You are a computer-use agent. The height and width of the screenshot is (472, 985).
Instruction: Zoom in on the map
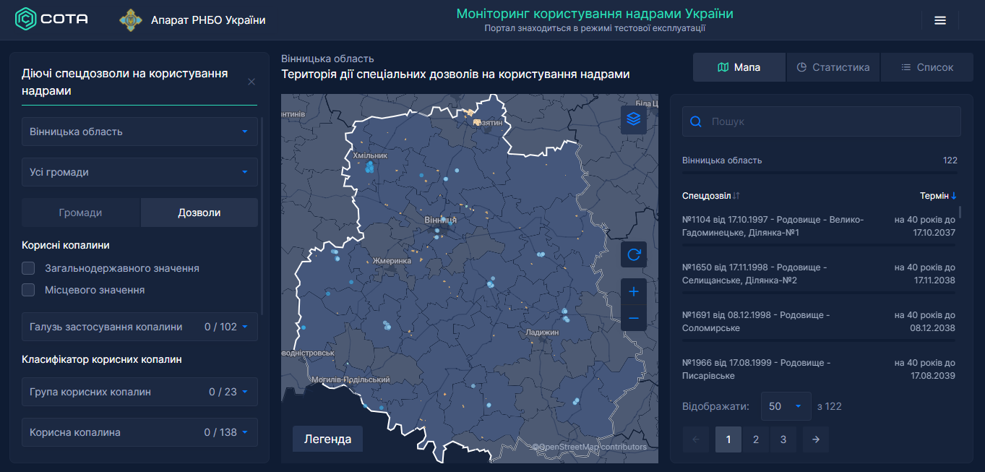[x=634, y=292]
